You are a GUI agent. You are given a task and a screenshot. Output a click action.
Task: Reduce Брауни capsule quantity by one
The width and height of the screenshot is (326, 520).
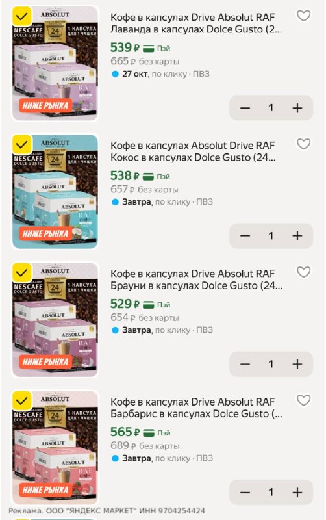coord(245,364)
